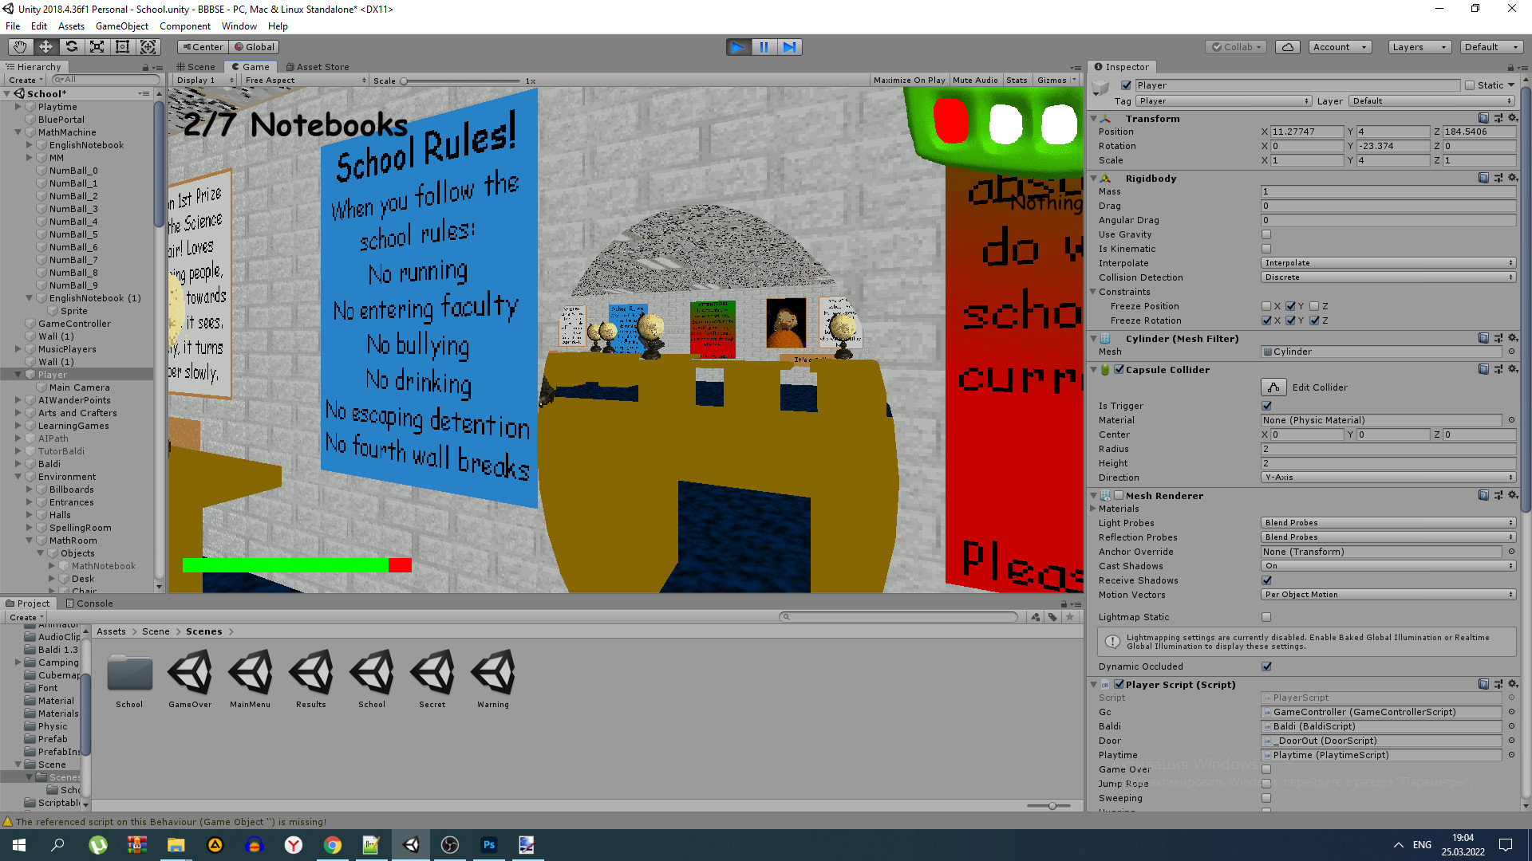
Task: Toggle the Receive Shadows checkbox
Action: coord(1266,580)
